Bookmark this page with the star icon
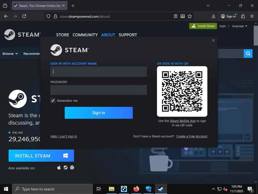Image resolution: width=258 pixels, height=194 pixels. click(190, 16)
